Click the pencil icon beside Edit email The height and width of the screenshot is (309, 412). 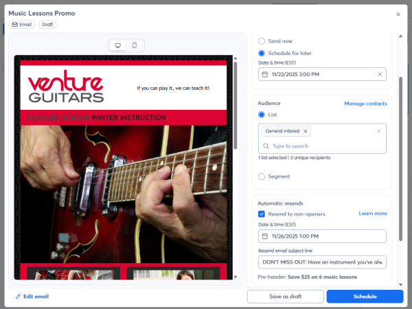click(x=19, y=297)
